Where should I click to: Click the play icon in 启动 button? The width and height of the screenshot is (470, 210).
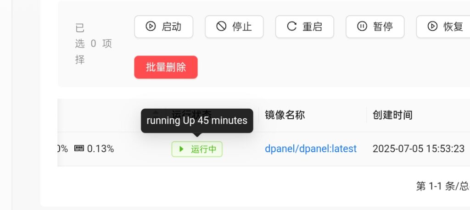click(151, 26)
